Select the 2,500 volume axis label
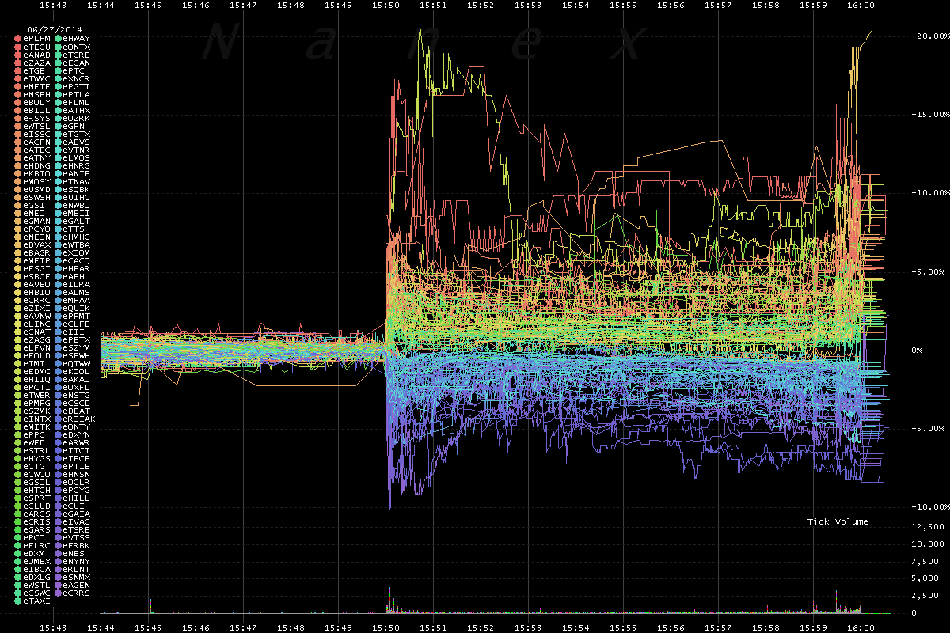This screenshot has height=633, width=950. 925,596
